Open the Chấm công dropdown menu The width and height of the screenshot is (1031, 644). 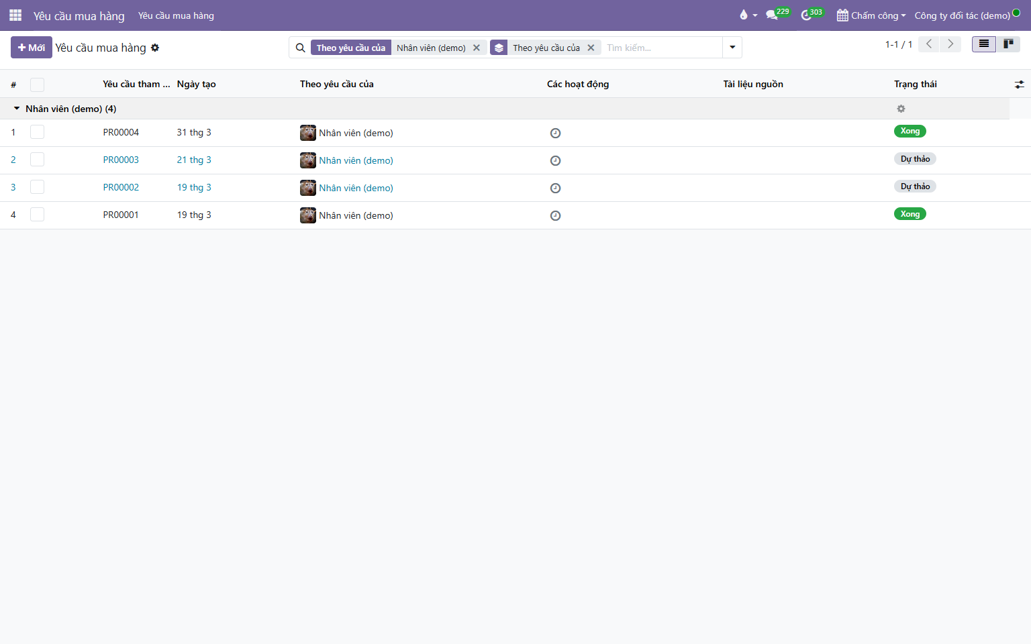point(871,15)
